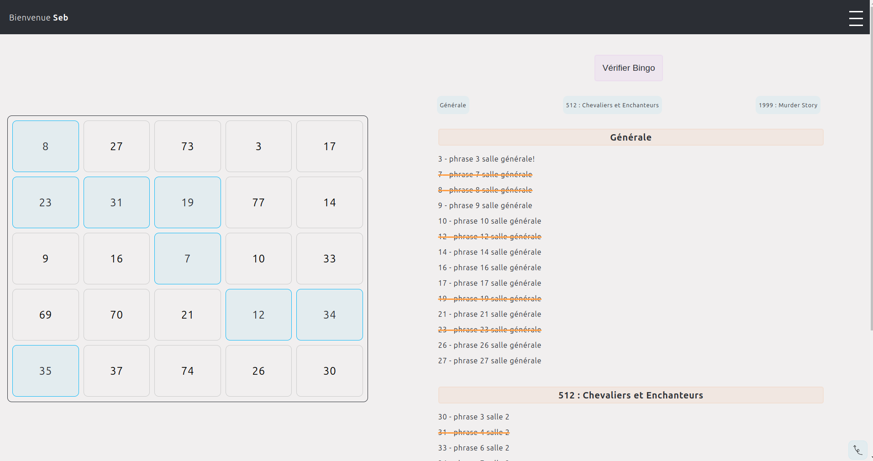Viewport: 873px width, 461px height.
Task: Open the 1999 : Murder Story tab
Action: 788,105
